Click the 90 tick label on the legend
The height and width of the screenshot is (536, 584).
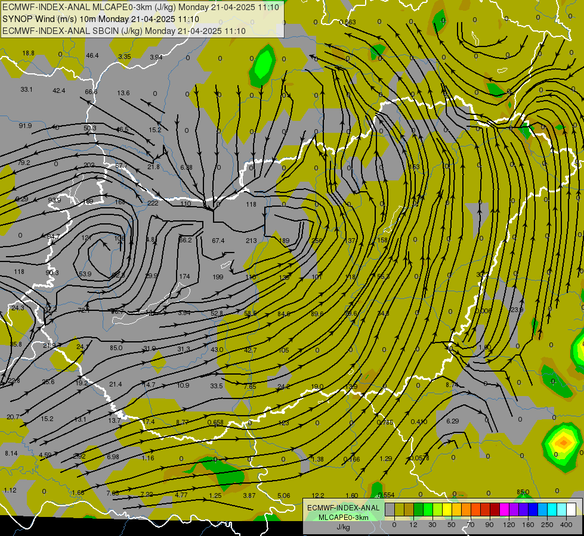(x=489, y=525)
